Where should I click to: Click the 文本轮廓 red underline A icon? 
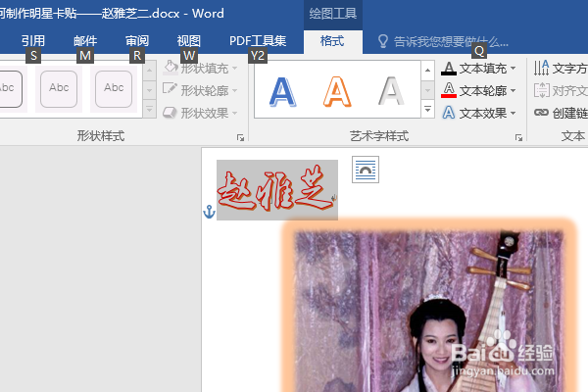(449, 90)
